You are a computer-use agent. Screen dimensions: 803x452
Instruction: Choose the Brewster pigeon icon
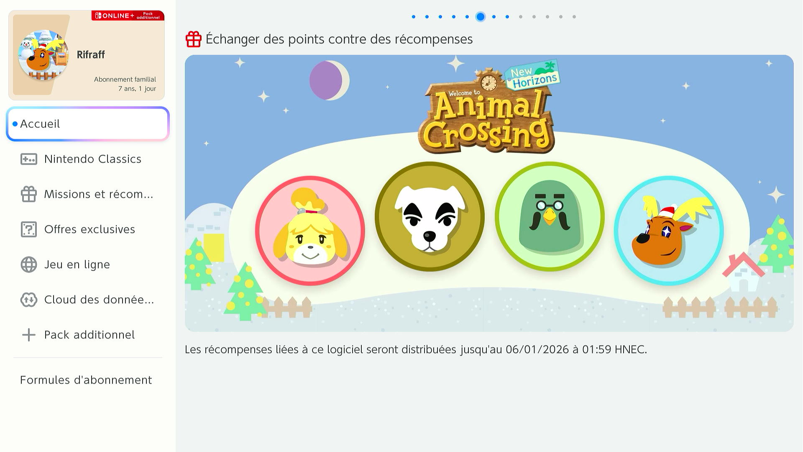point(550,216)
